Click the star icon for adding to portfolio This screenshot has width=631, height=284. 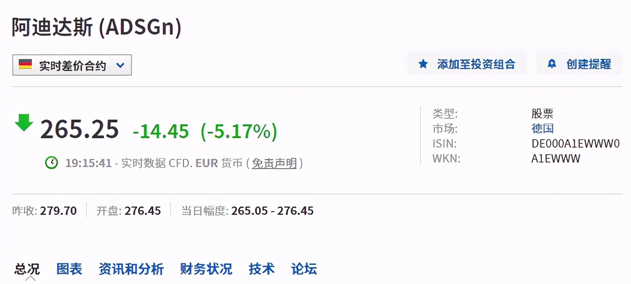pyautogui.click(x=423, y=64)
